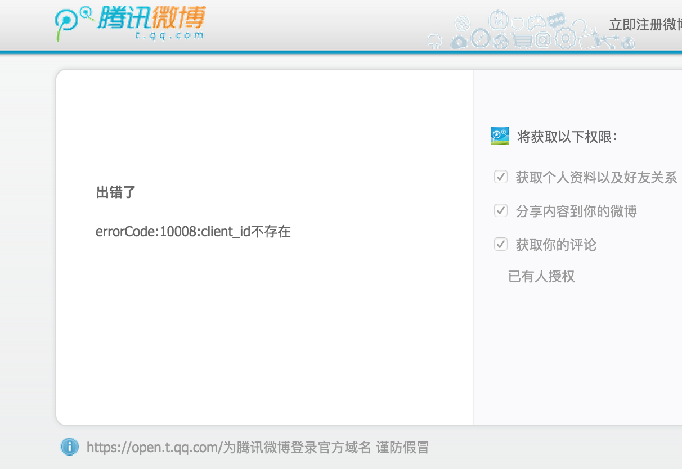Disable the 获取你的评论 checkbox
The width and height of the screenshot is (682, 469).
pyautogui.click(x=501, y=245)
